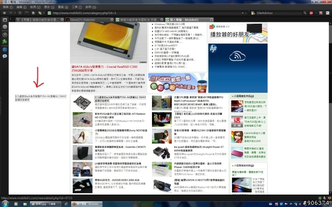Image resolution: width=332 pixels, height=207 pixels.
Task: Switch to the first 【問題】 tab
Action: 40,20
